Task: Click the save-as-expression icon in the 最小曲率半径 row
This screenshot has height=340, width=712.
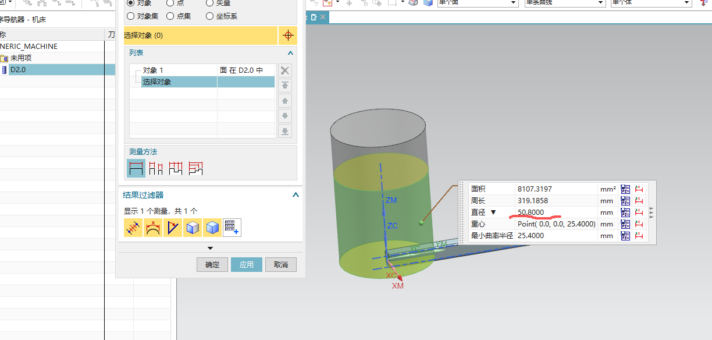Action: (x=625, y=236)
